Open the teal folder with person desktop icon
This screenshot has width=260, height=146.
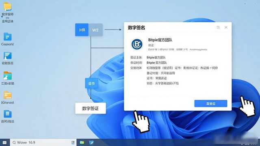pos(7,75)
